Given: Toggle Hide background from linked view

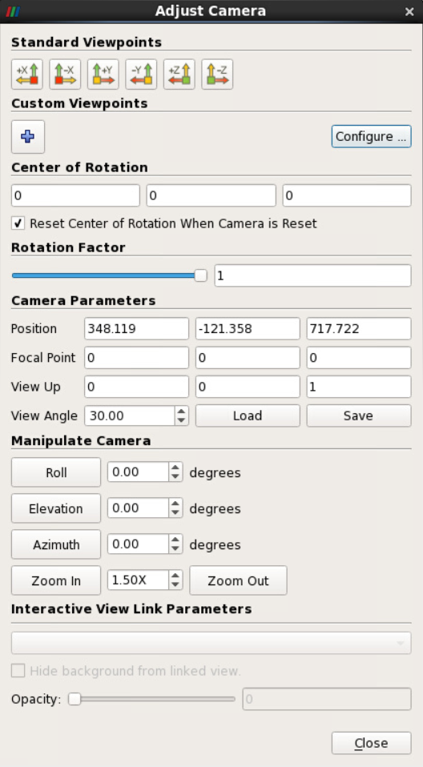Looking at the screenshot, I should click(18, 671).
